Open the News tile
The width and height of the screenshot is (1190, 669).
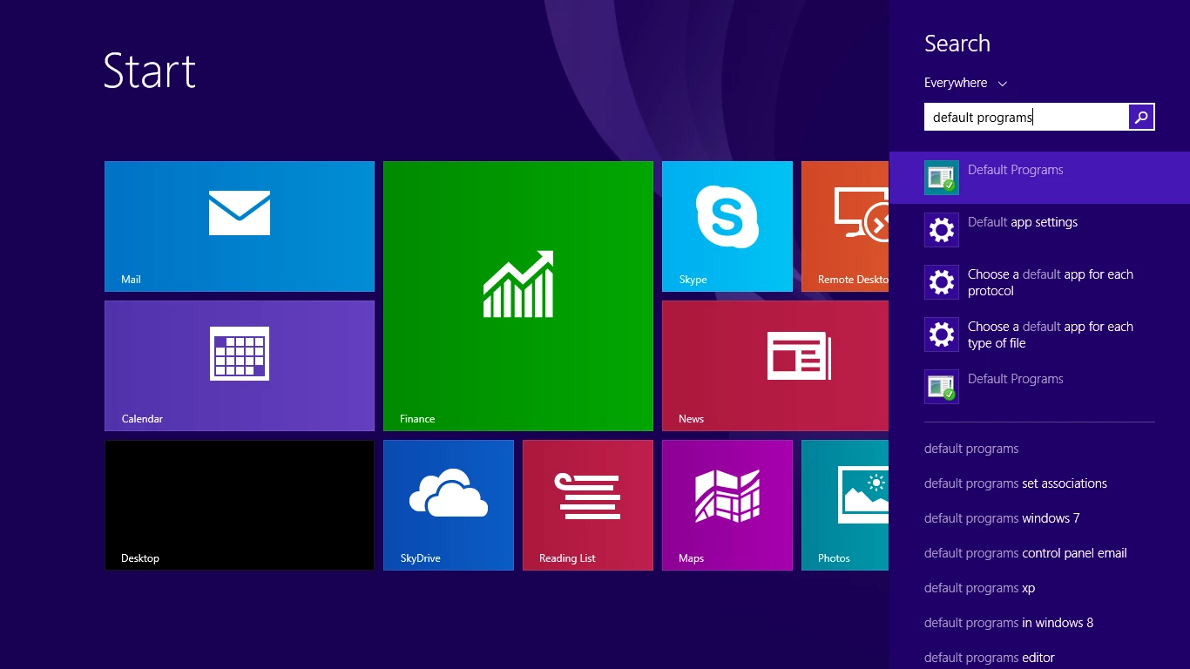coord(775,366)
